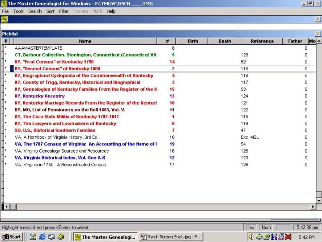
Task: Select KY, Kentucky Ancestry row
Action: [160, 96]
